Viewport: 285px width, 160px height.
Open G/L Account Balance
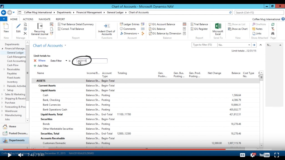click(x=162, y=24)
